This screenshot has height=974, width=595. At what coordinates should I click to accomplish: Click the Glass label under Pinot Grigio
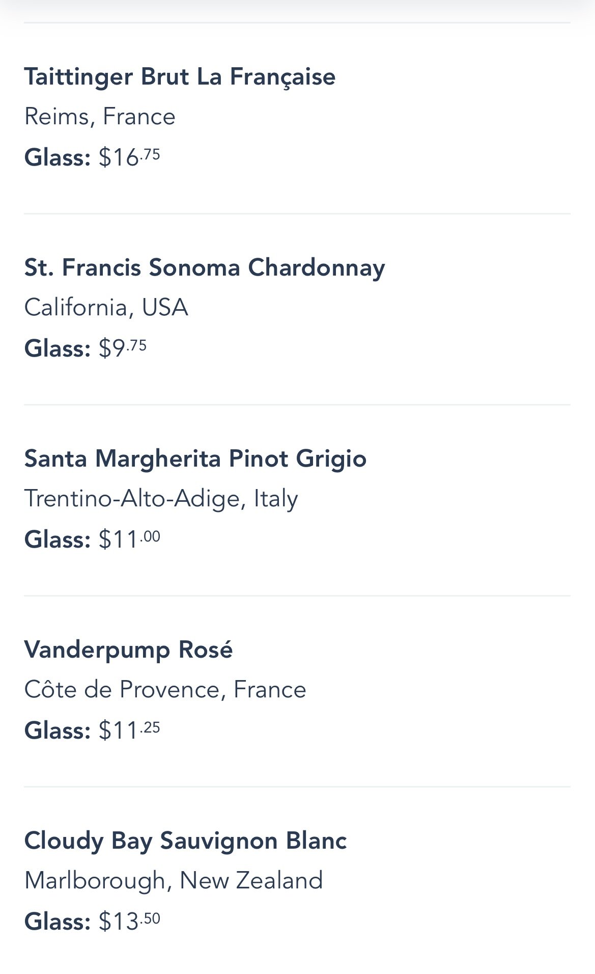tap(57, 539)
